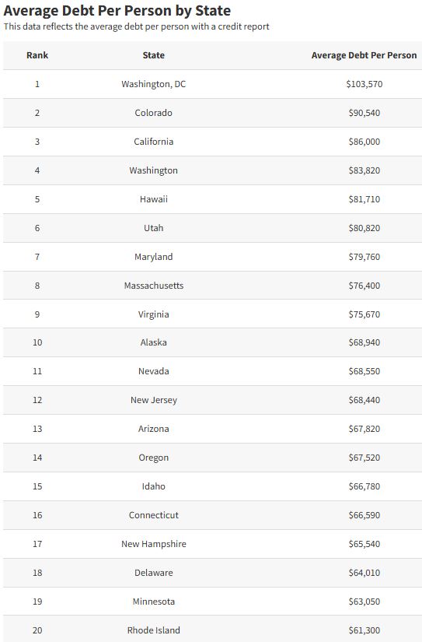Click the $80,820 debt value for Utah
This screenshot has width=422, height=642.
[x=364, y=228]
